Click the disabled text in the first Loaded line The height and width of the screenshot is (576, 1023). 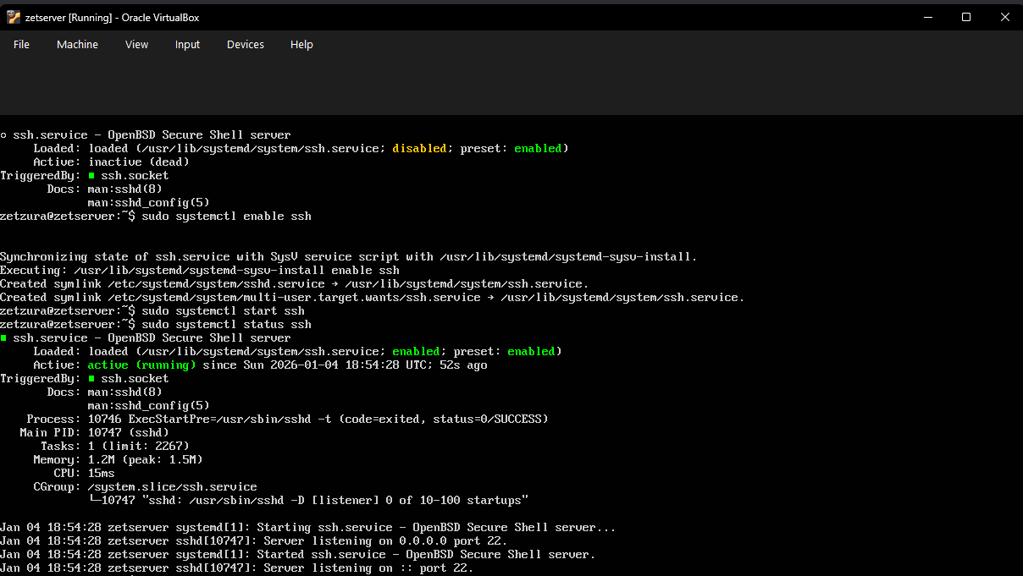point(419,148)
